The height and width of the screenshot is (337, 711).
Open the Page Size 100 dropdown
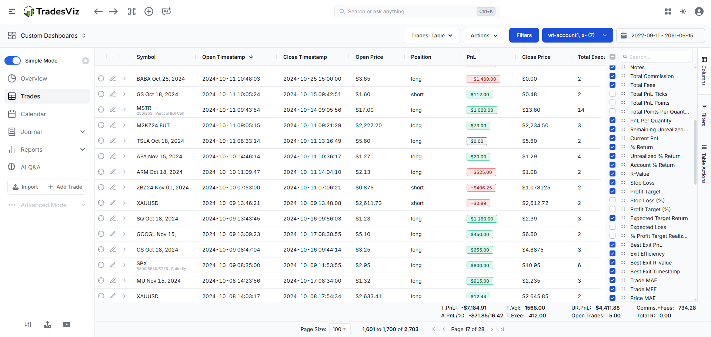340,329
